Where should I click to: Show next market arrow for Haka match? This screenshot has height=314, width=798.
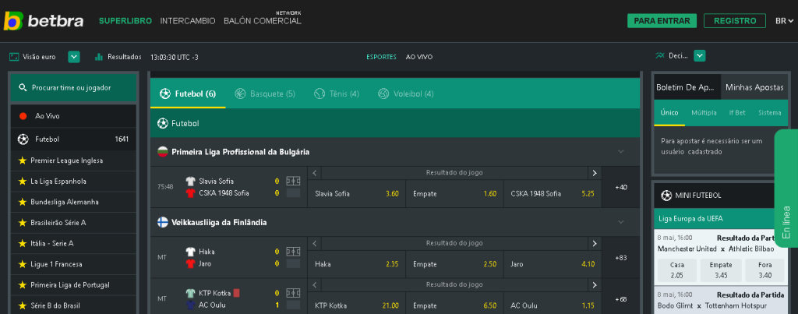click(x=595, y=243)
